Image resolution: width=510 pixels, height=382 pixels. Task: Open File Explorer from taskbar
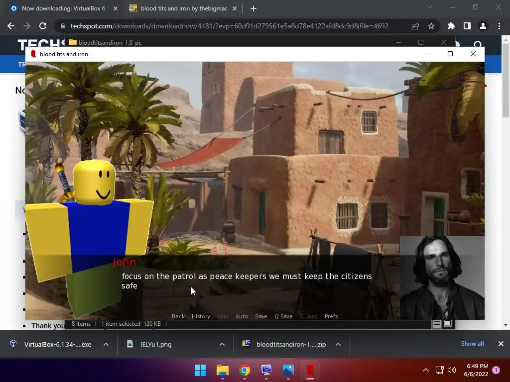(223, 370)
